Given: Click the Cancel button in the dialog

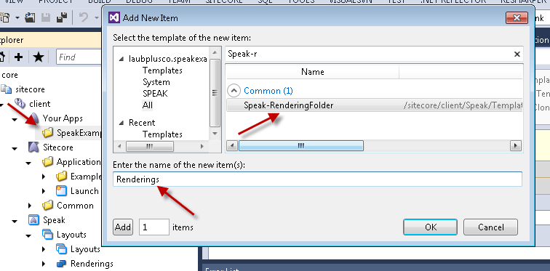Looking at the screenshot, I should [490, 227].
